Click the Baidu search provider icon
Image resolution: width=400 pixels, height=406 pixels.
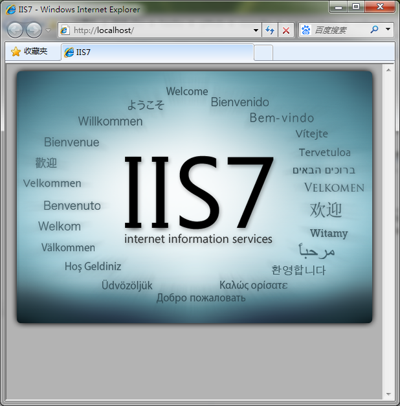[x=306, y=30]
